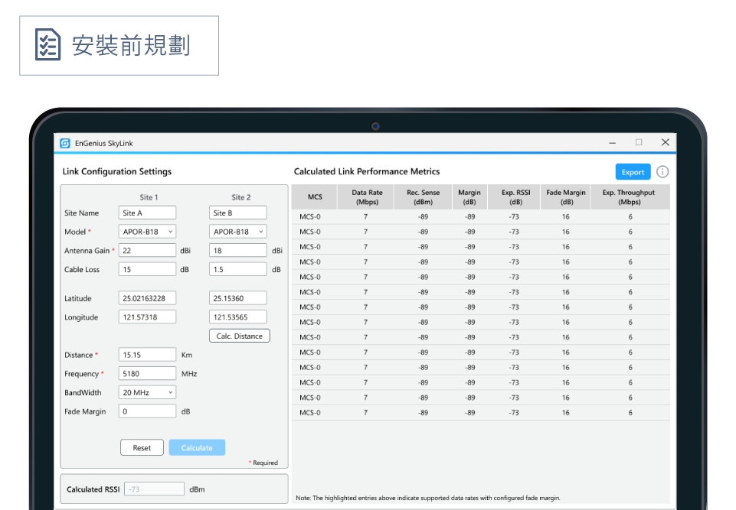Click the pre-installation planning checklist icon
Screen dimensions: 736x510
[x=48, y=45]
